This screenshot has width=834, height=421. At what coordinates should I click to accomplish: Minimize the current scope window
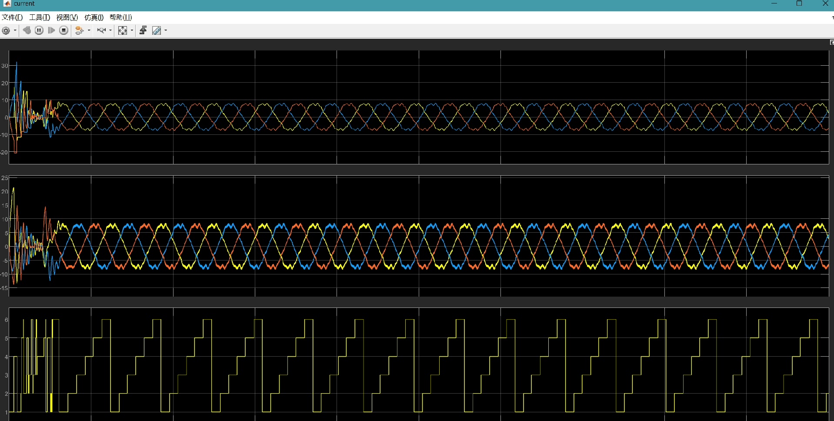[x=774, y=3]
